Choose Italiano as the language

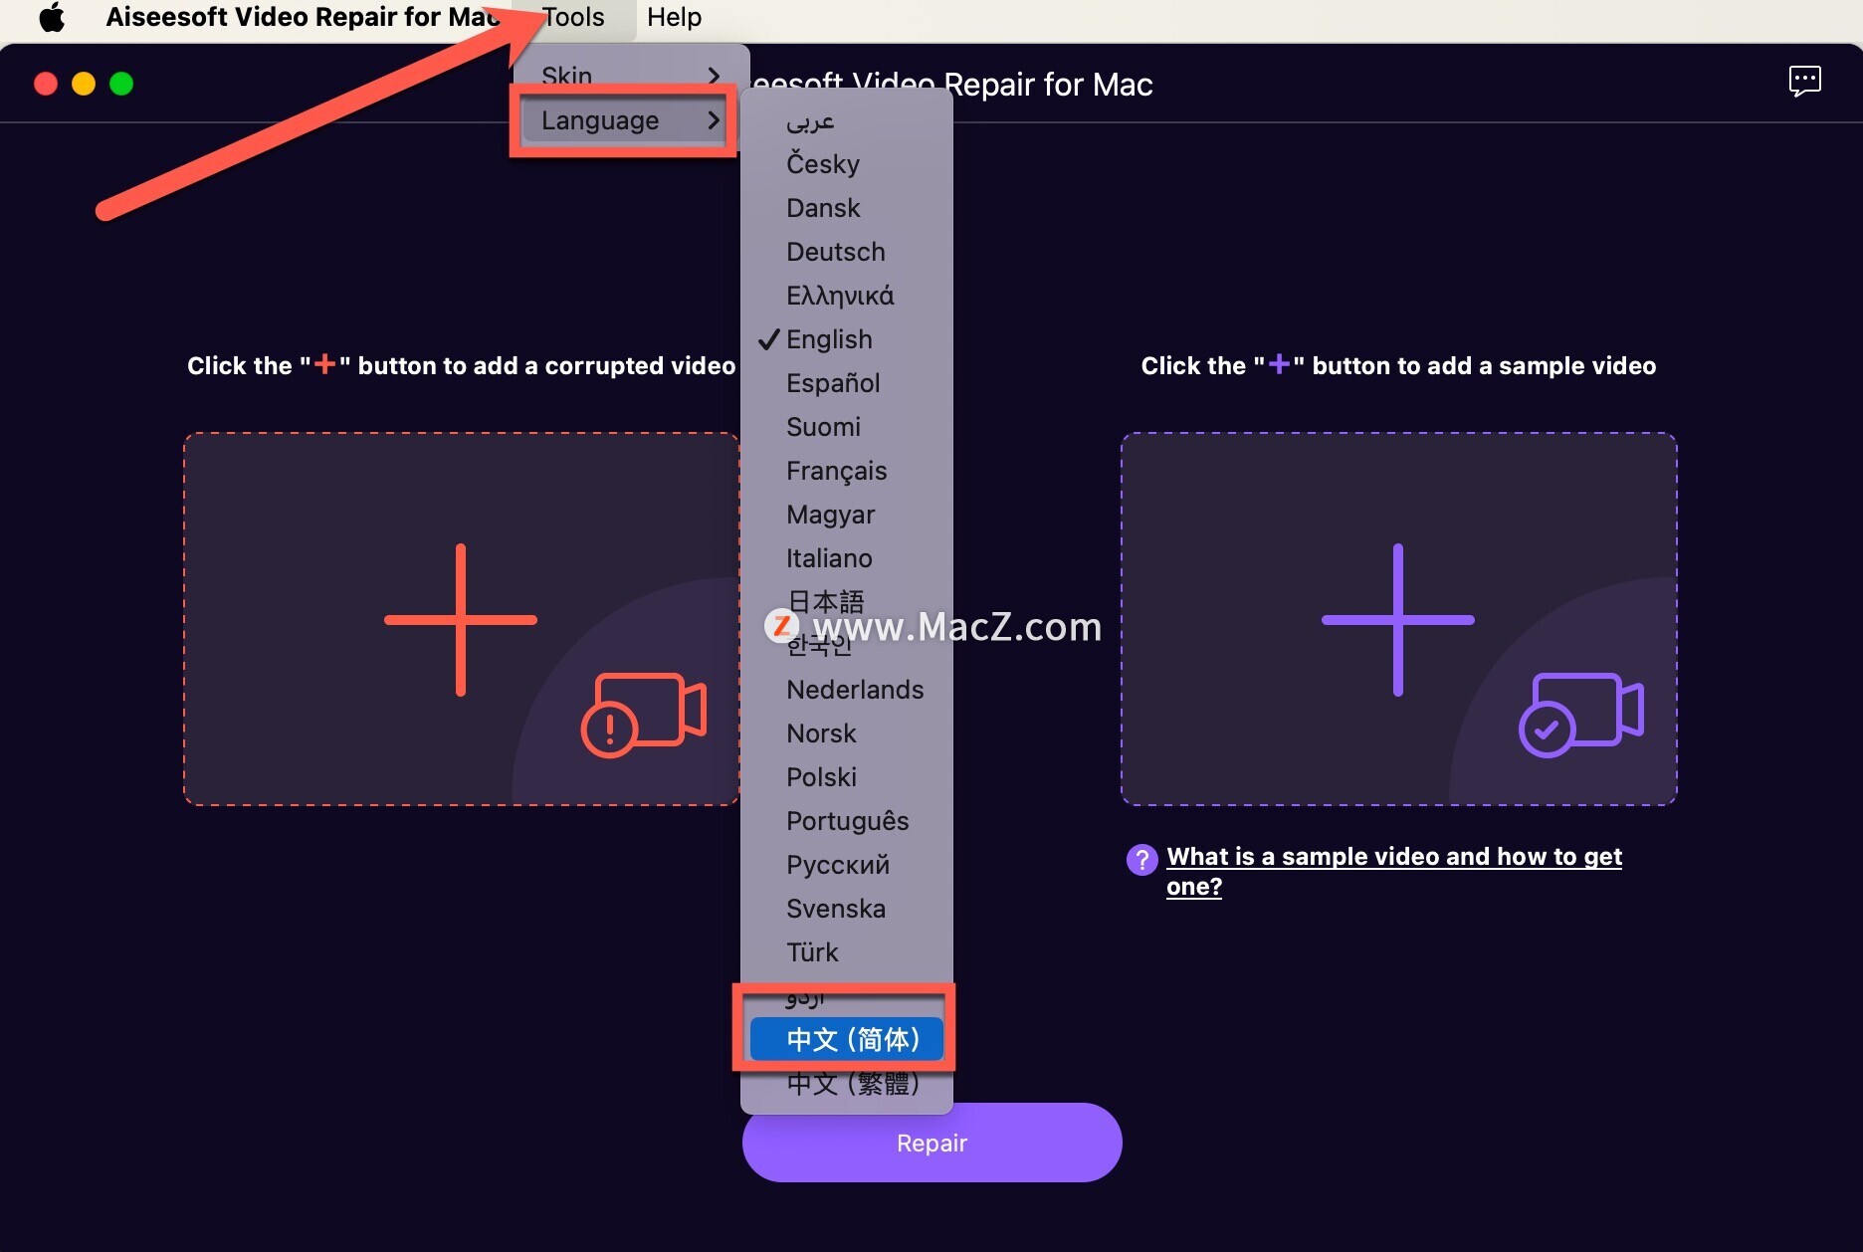pos(847,558)
